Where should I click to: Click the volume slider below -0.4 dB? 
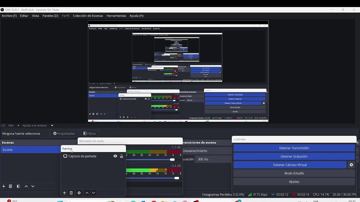click(x=153, y=178)
